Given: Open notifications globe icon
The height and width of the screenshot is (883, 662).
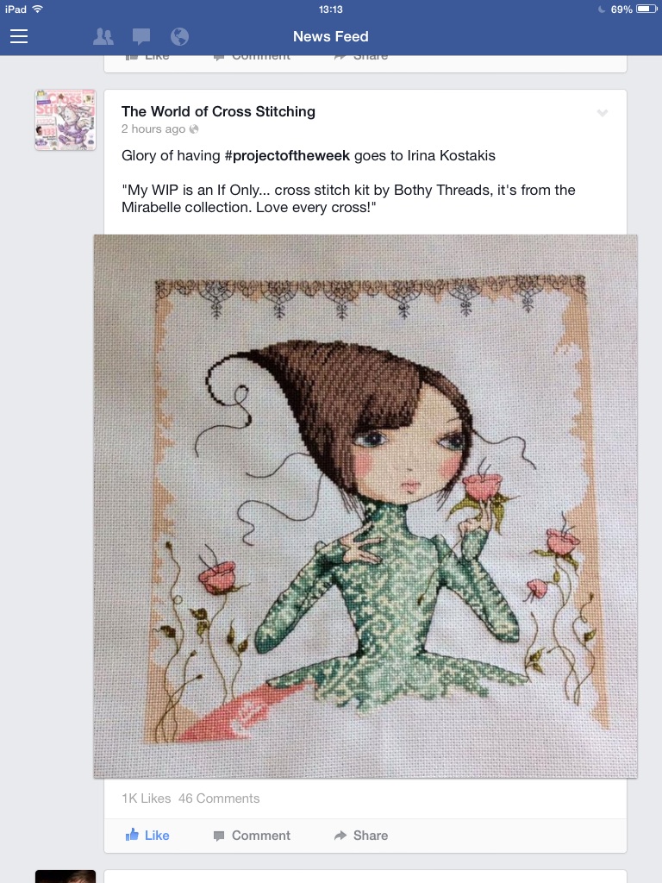Looking at the screenshot, I should (x=179, y=36).
